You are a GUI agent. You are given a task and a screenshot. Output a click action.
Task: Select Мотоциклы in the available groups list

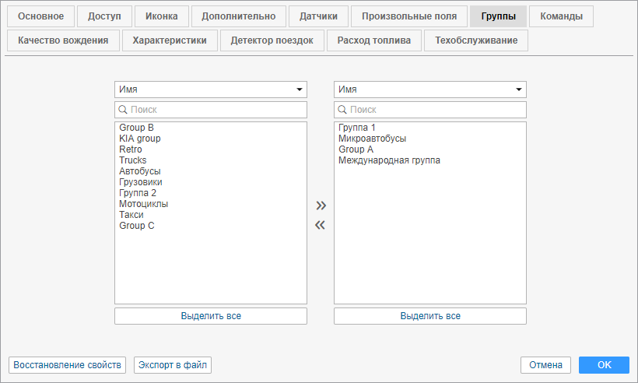[x=143, y=204]
